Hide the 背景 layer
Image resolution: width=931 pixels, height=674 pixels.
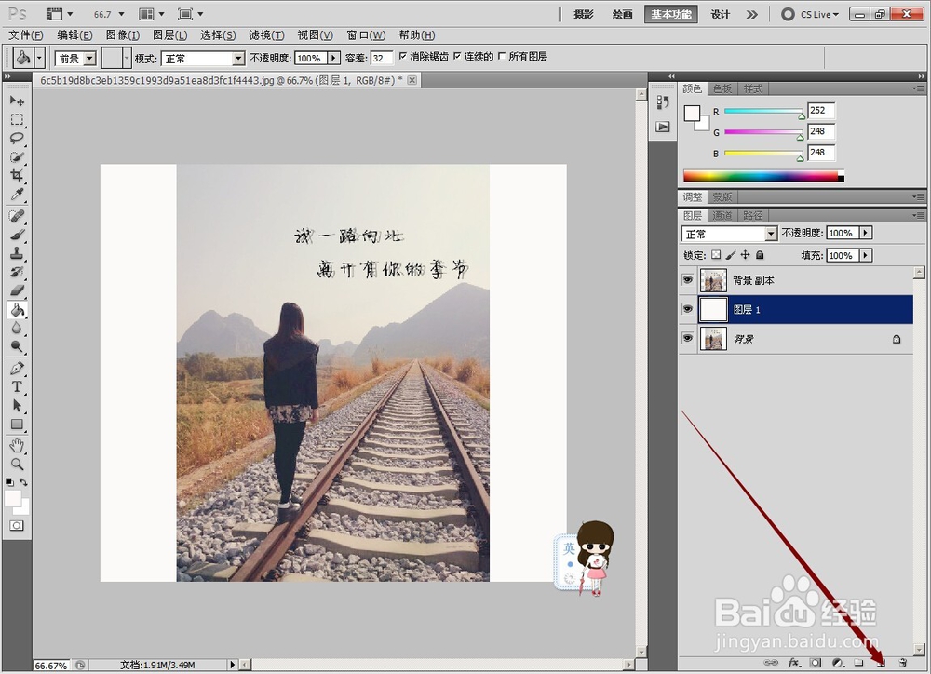click(688, 338)
